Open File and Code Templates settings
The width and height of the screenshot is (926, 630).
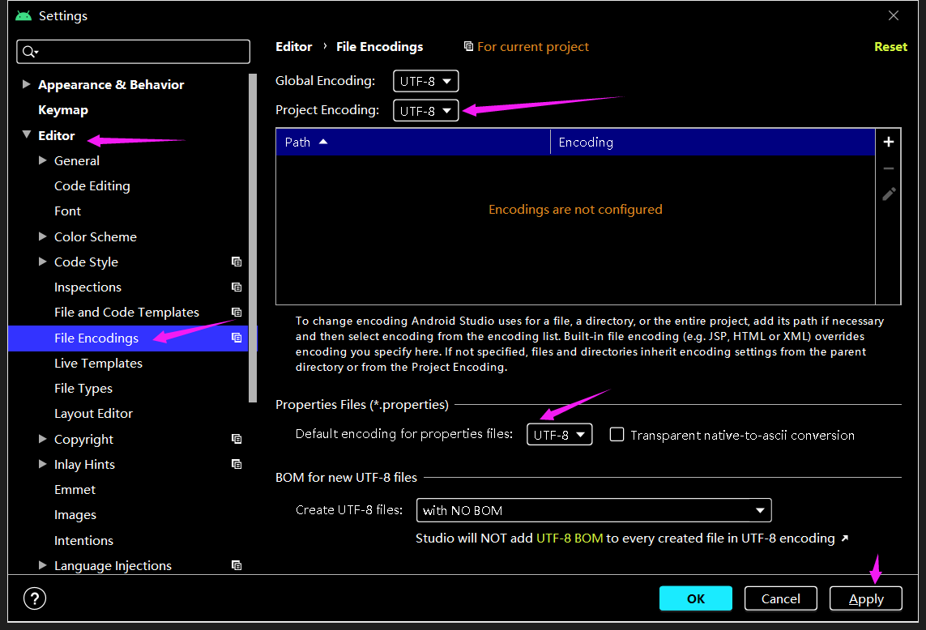click(127, 313)
